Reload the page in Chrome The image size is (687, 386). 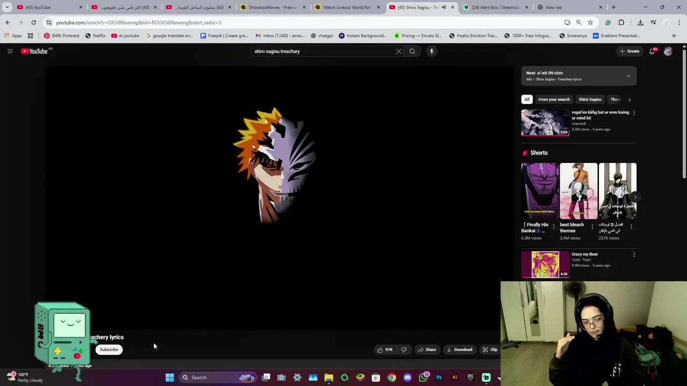pos(33,23)
